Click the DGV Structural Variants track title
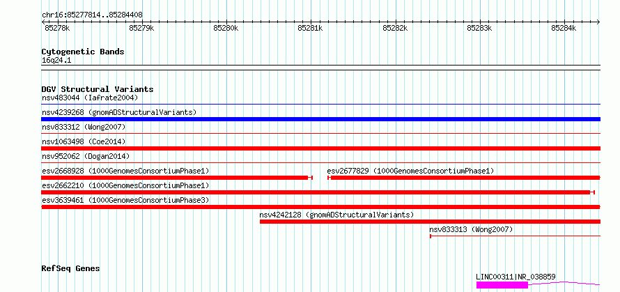The height and width of the screenshot is (292, 620). (x=98, y=89)
